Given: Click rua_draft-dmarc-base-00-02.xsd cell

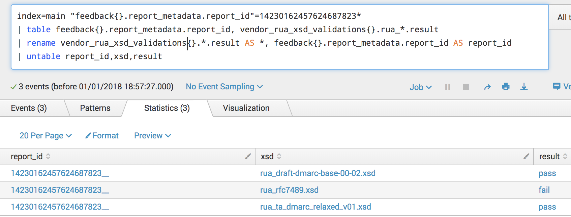Looking at the screenshot, I should (x=318, y=173).
